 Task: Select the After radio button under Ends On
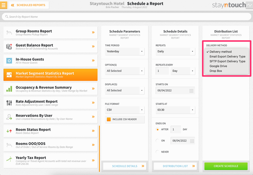click(158, 130)
